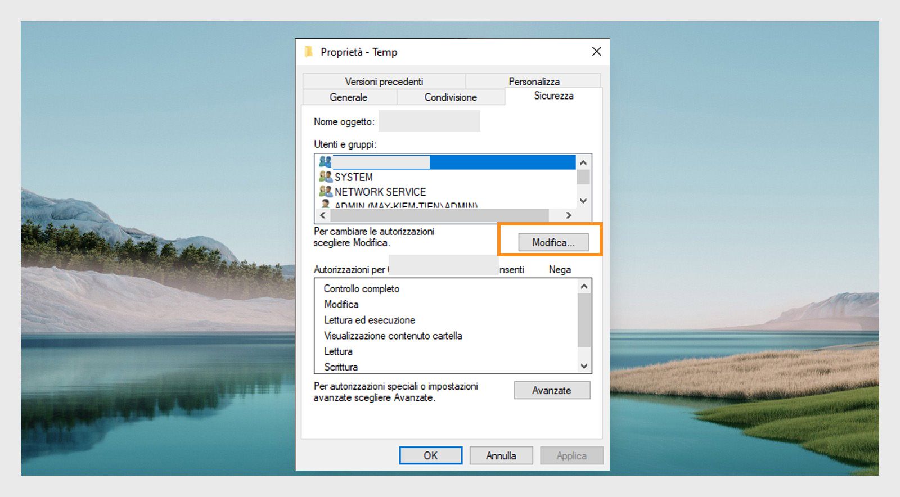Click the Lettura permission row
Image resolution: width=900 pixels, height=497 pixels.
(x=339, y=351)
